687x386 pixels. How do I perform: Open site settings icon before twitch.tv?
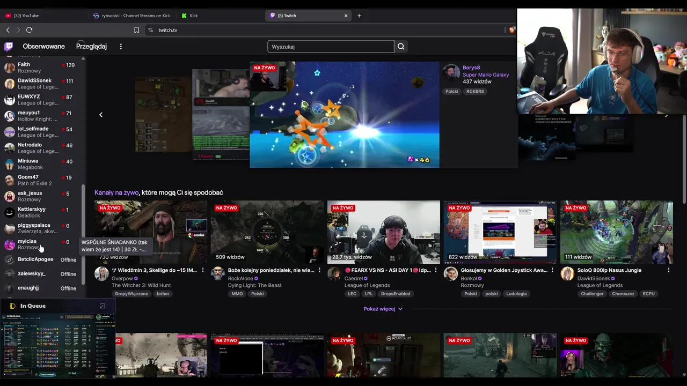click(x=150, y=30)
